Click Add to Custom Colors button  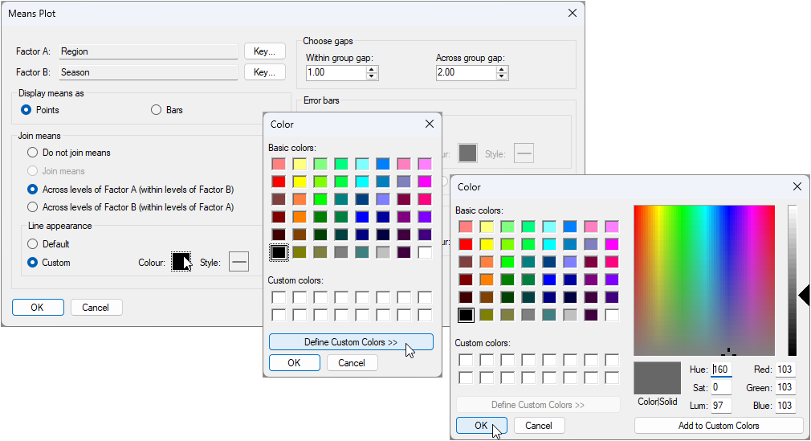719,426
